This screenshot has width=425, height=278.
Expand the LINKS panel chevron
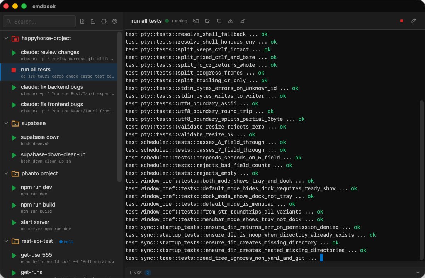(x=418, y=273)
